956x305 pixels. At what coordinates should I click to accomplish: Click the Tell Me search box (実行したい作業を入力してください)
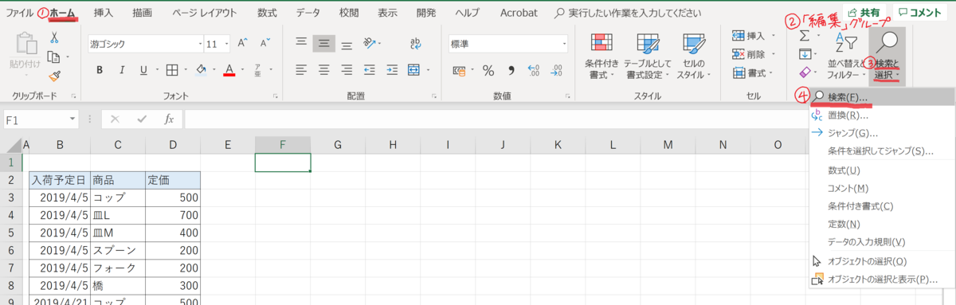[629, 14]
